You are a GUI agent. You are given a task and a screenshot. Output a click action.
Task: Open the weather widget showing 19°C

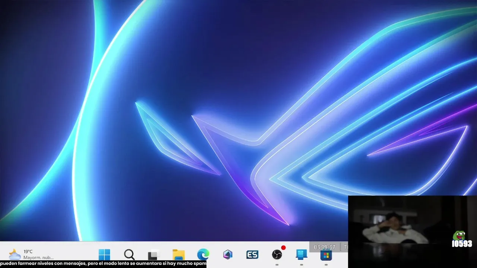click(x=31, y=255)
